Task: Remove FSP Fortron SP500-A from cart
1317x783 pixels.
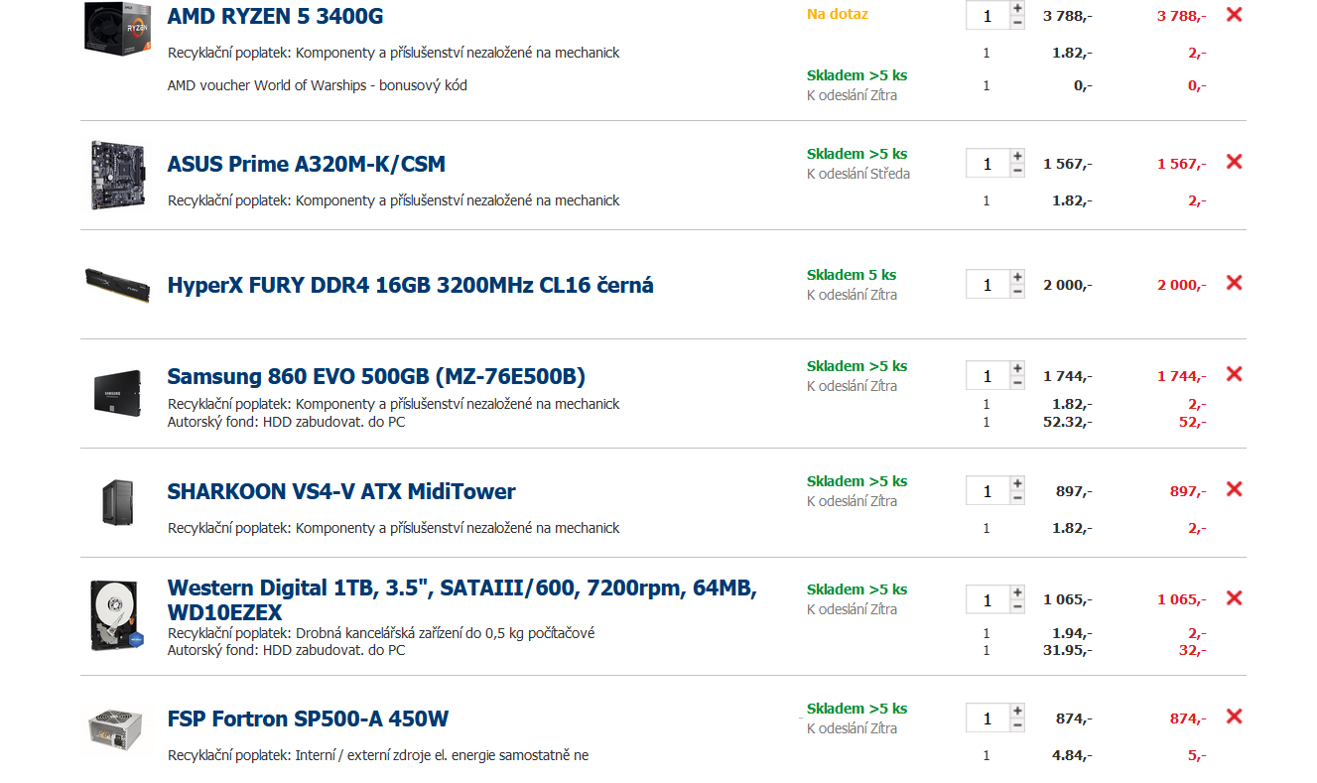Action: click(x=1234, y=717)
